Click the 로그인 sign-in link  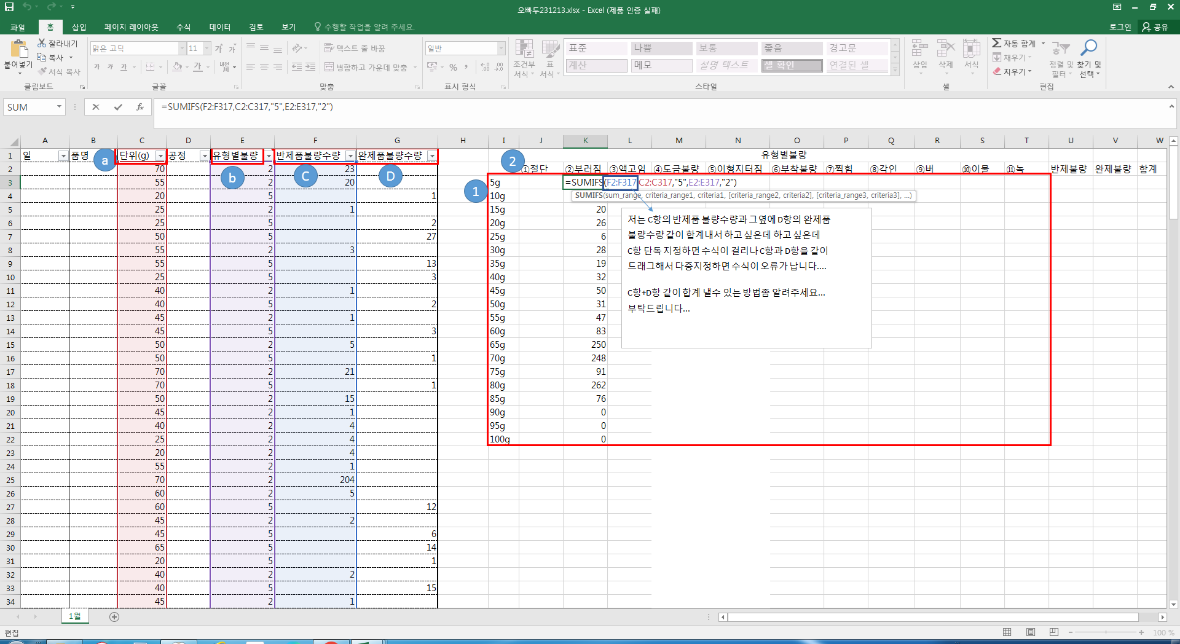click(1120, 27)
